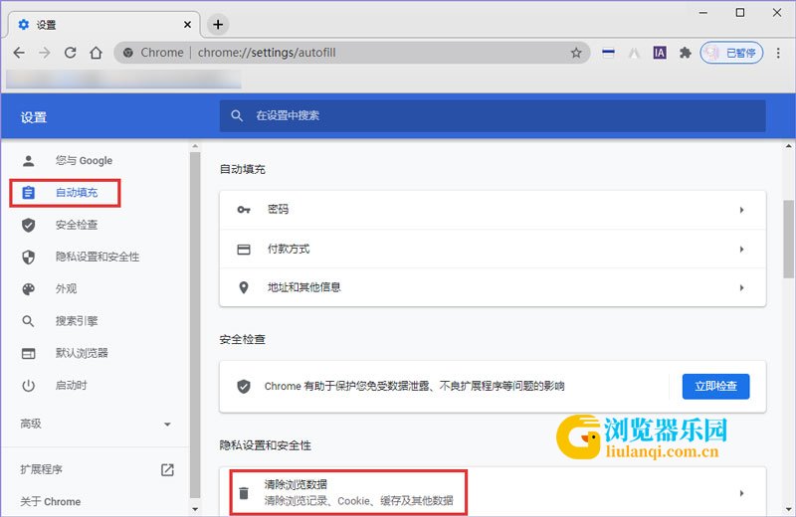The height and width of the screenshot is (517, 796).
Task: Click the sidebar scrollbar up arrow
Action: 195,146
